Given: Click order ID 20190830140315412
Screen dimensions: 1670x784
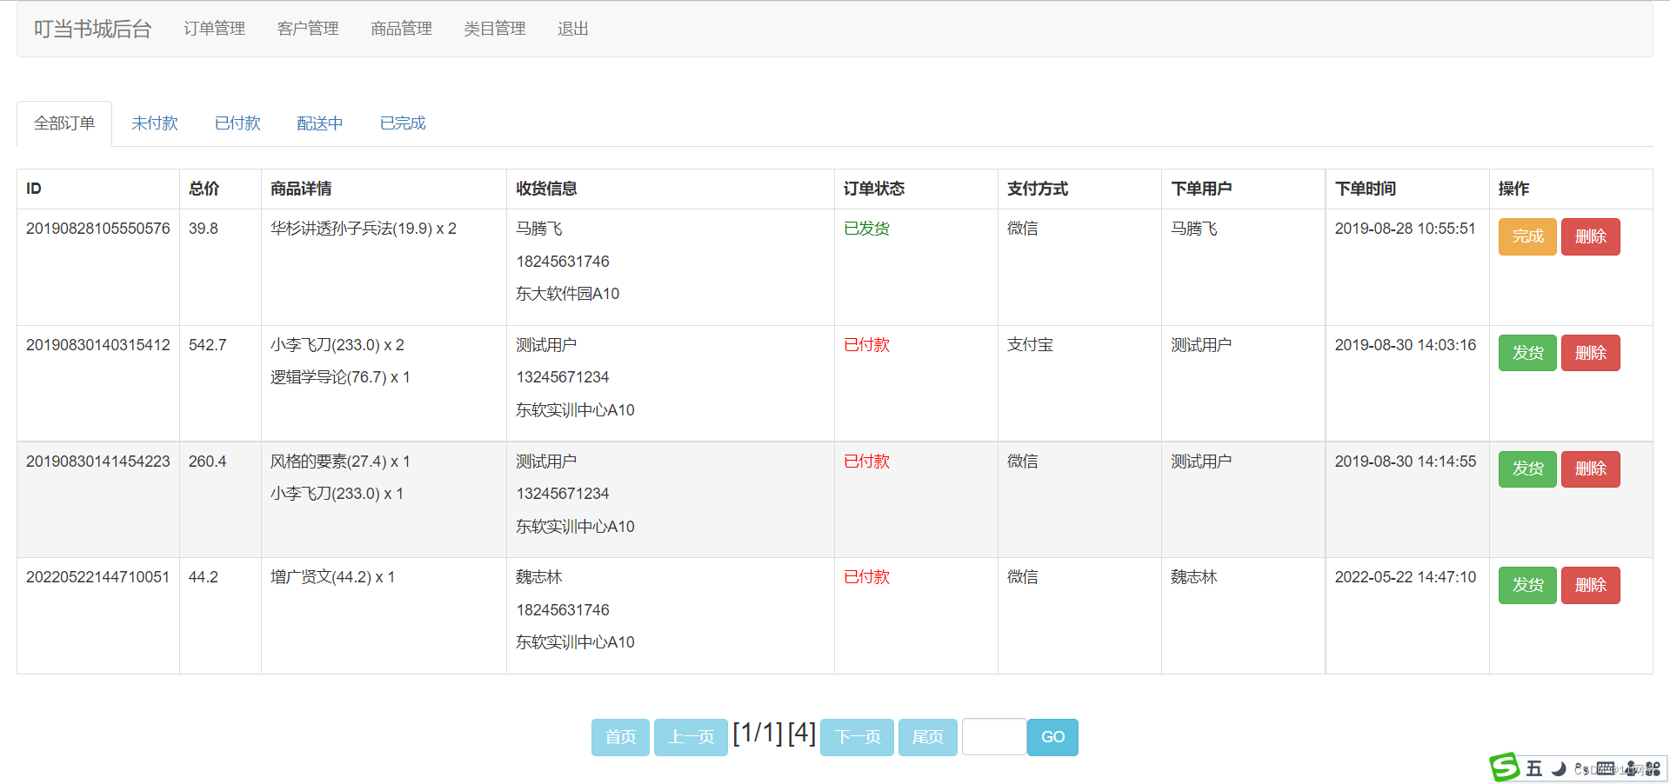Looking at the screenshot, I should click(x=98, y=345).
